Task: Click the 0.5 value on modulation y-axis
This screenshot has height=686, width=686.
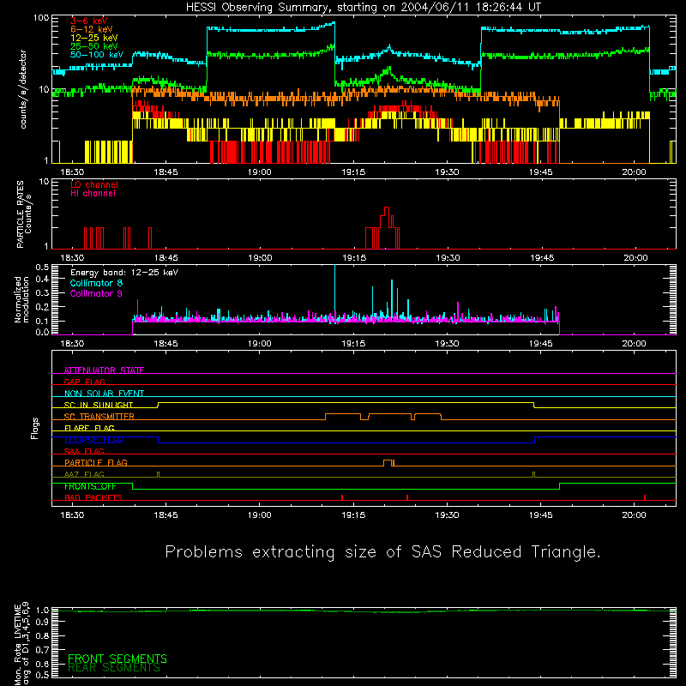Action: 42,267
